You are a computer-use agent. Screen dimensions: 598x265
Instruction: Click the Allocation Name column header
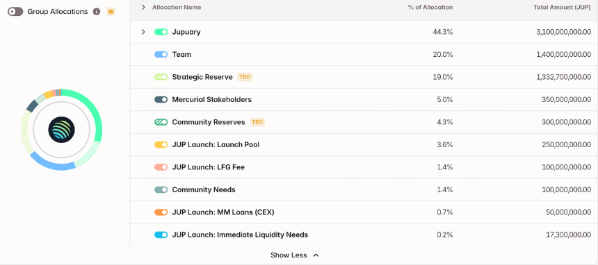click(177, 7)
